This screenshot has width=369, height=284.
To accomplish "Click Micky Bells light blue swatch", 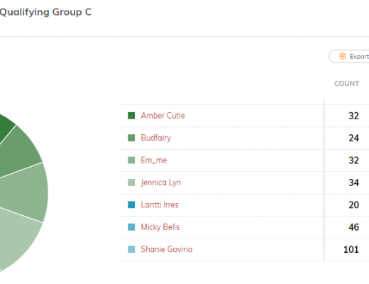I will click(x=131, y=227).
